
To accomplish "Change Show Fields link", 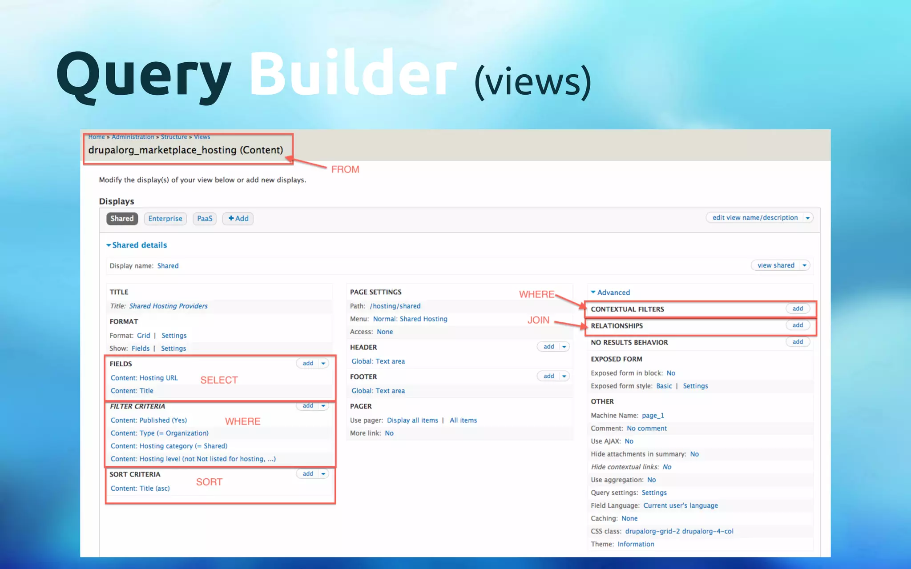I will pos(141,349).
